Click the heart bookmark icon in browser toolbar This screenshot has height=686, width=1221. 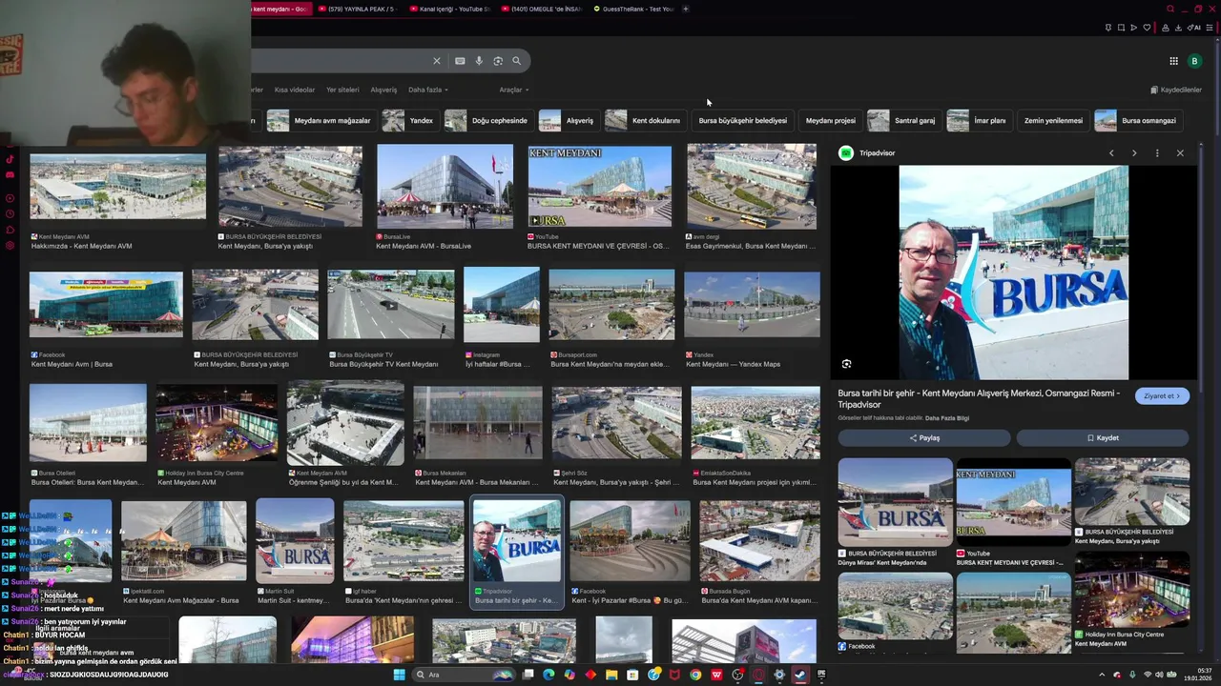pos(1147,28)
